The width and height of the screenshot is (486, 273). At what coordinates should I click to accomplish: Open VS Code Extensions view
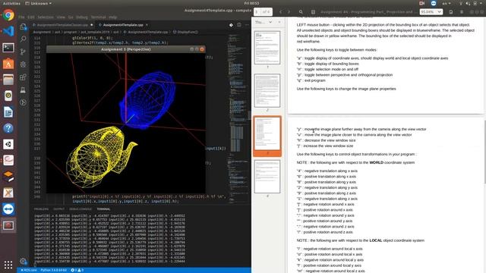point(23,77)
